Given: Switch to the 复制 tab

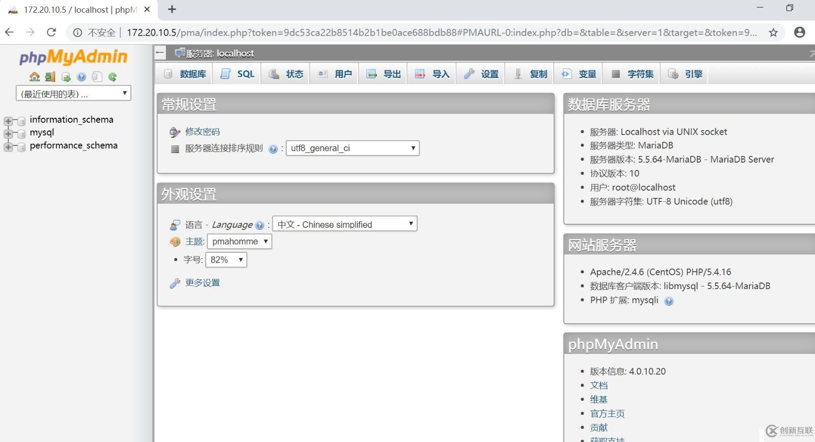Looking at the screenshot, I should point(530,74).
